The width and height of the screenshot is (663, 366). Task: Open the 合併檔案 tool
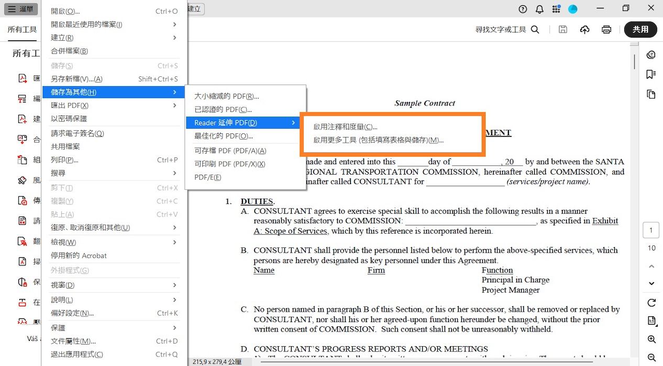click(22, 139)
